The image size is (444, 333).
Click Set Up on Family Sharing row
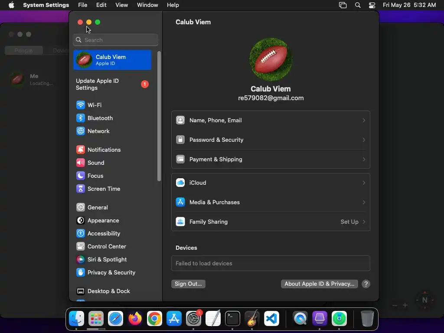point(349,222)
